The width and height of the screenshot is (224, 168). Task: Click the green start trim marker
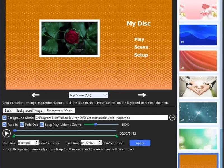13,136
